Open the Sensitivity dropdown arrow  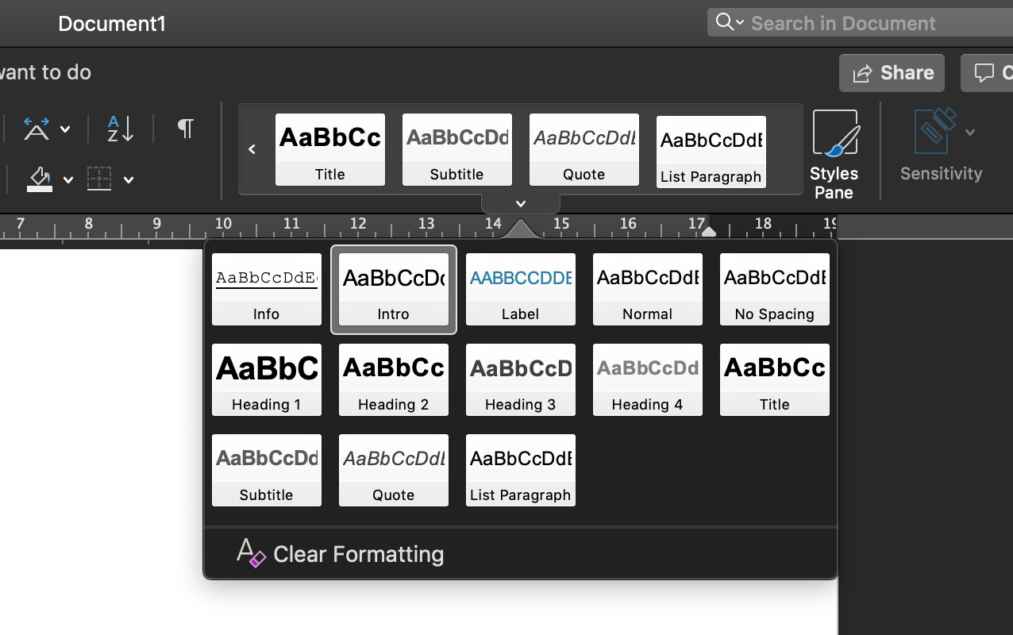(969, 133)
